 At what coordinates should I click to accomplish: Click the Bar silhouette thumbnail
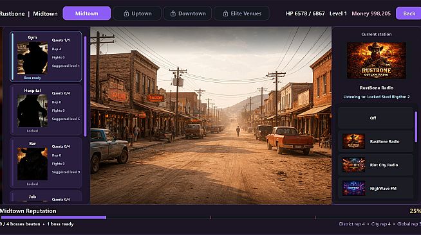pos(32,164)
